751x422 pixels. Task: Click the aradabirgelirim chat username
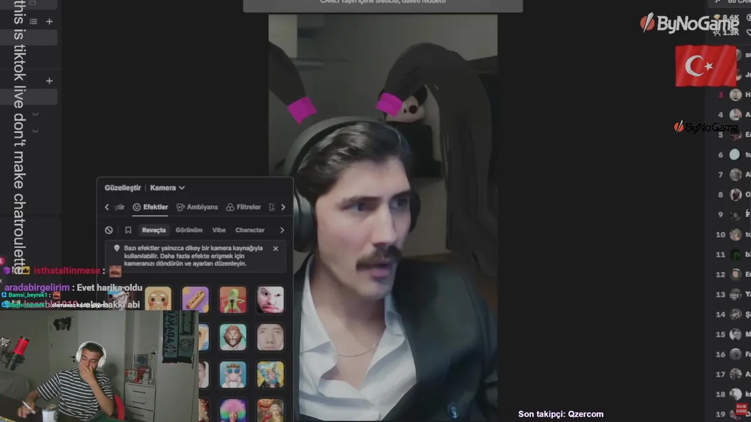37,288
